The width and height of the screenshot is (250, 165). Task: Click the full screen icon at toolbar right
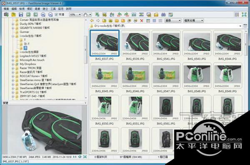coord(244,15)
